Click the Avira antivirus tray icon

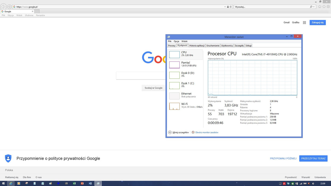click(284, 183)
